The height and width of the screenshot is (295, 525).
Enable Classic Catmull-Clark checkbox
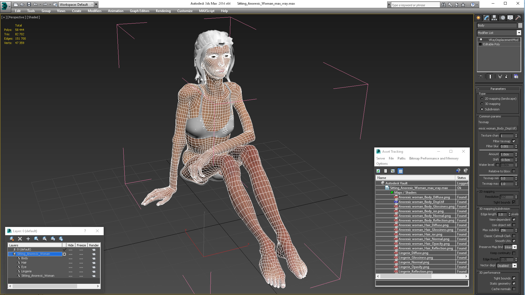(x=514, y=236)
